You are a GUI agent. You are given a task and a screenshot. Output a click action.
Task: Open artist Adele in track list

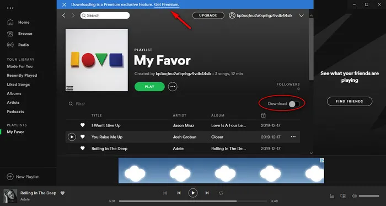[178, 149]
